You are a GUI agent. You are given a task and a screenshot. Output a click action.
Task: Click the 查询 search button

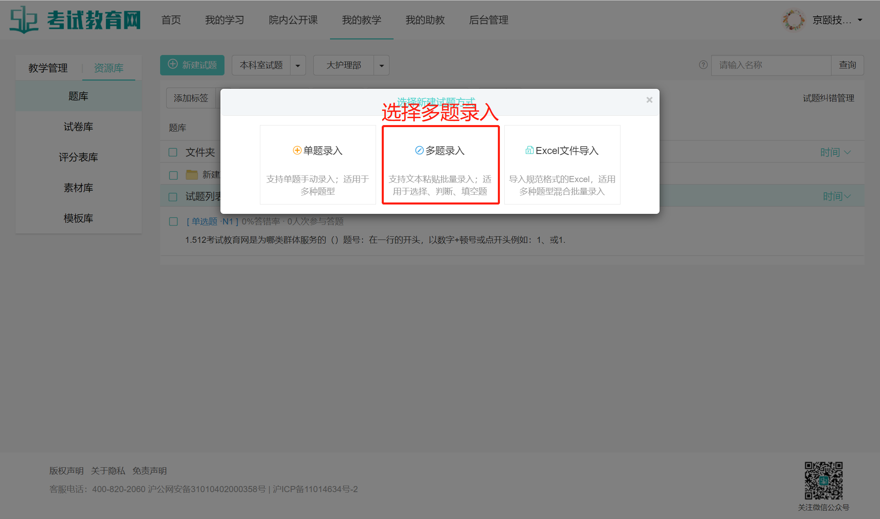pyautogui.click(x=847, y=65)
